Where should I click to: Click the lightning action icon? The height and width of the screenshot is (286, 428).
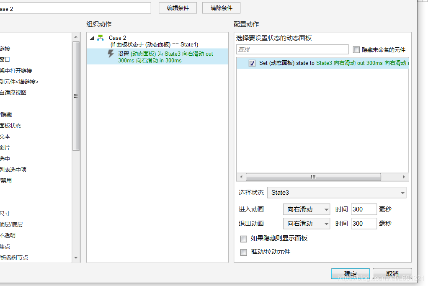pos(111,54)
